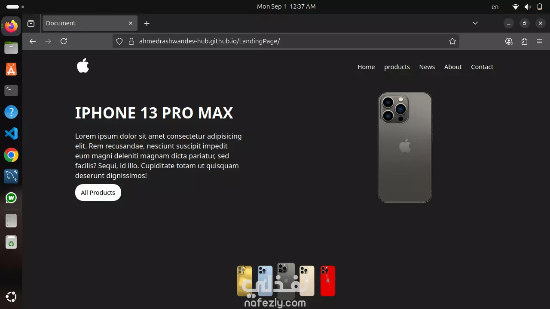The height and width of the screenshot is (309, 550).
Task: Go to the About nav link
Action: click(x=453, y=67)
